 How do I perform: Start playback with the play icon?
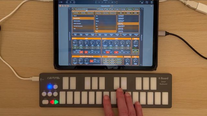pyautogui.click(x=71, y=2)
